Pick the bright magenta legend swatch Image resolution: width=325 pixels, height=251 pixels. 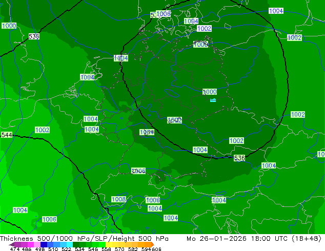click(31, 244)
